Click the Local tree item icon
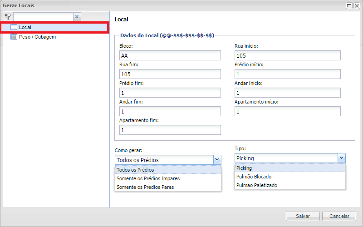This screenshot has width=363, height=227. click(x=14, y=28)
